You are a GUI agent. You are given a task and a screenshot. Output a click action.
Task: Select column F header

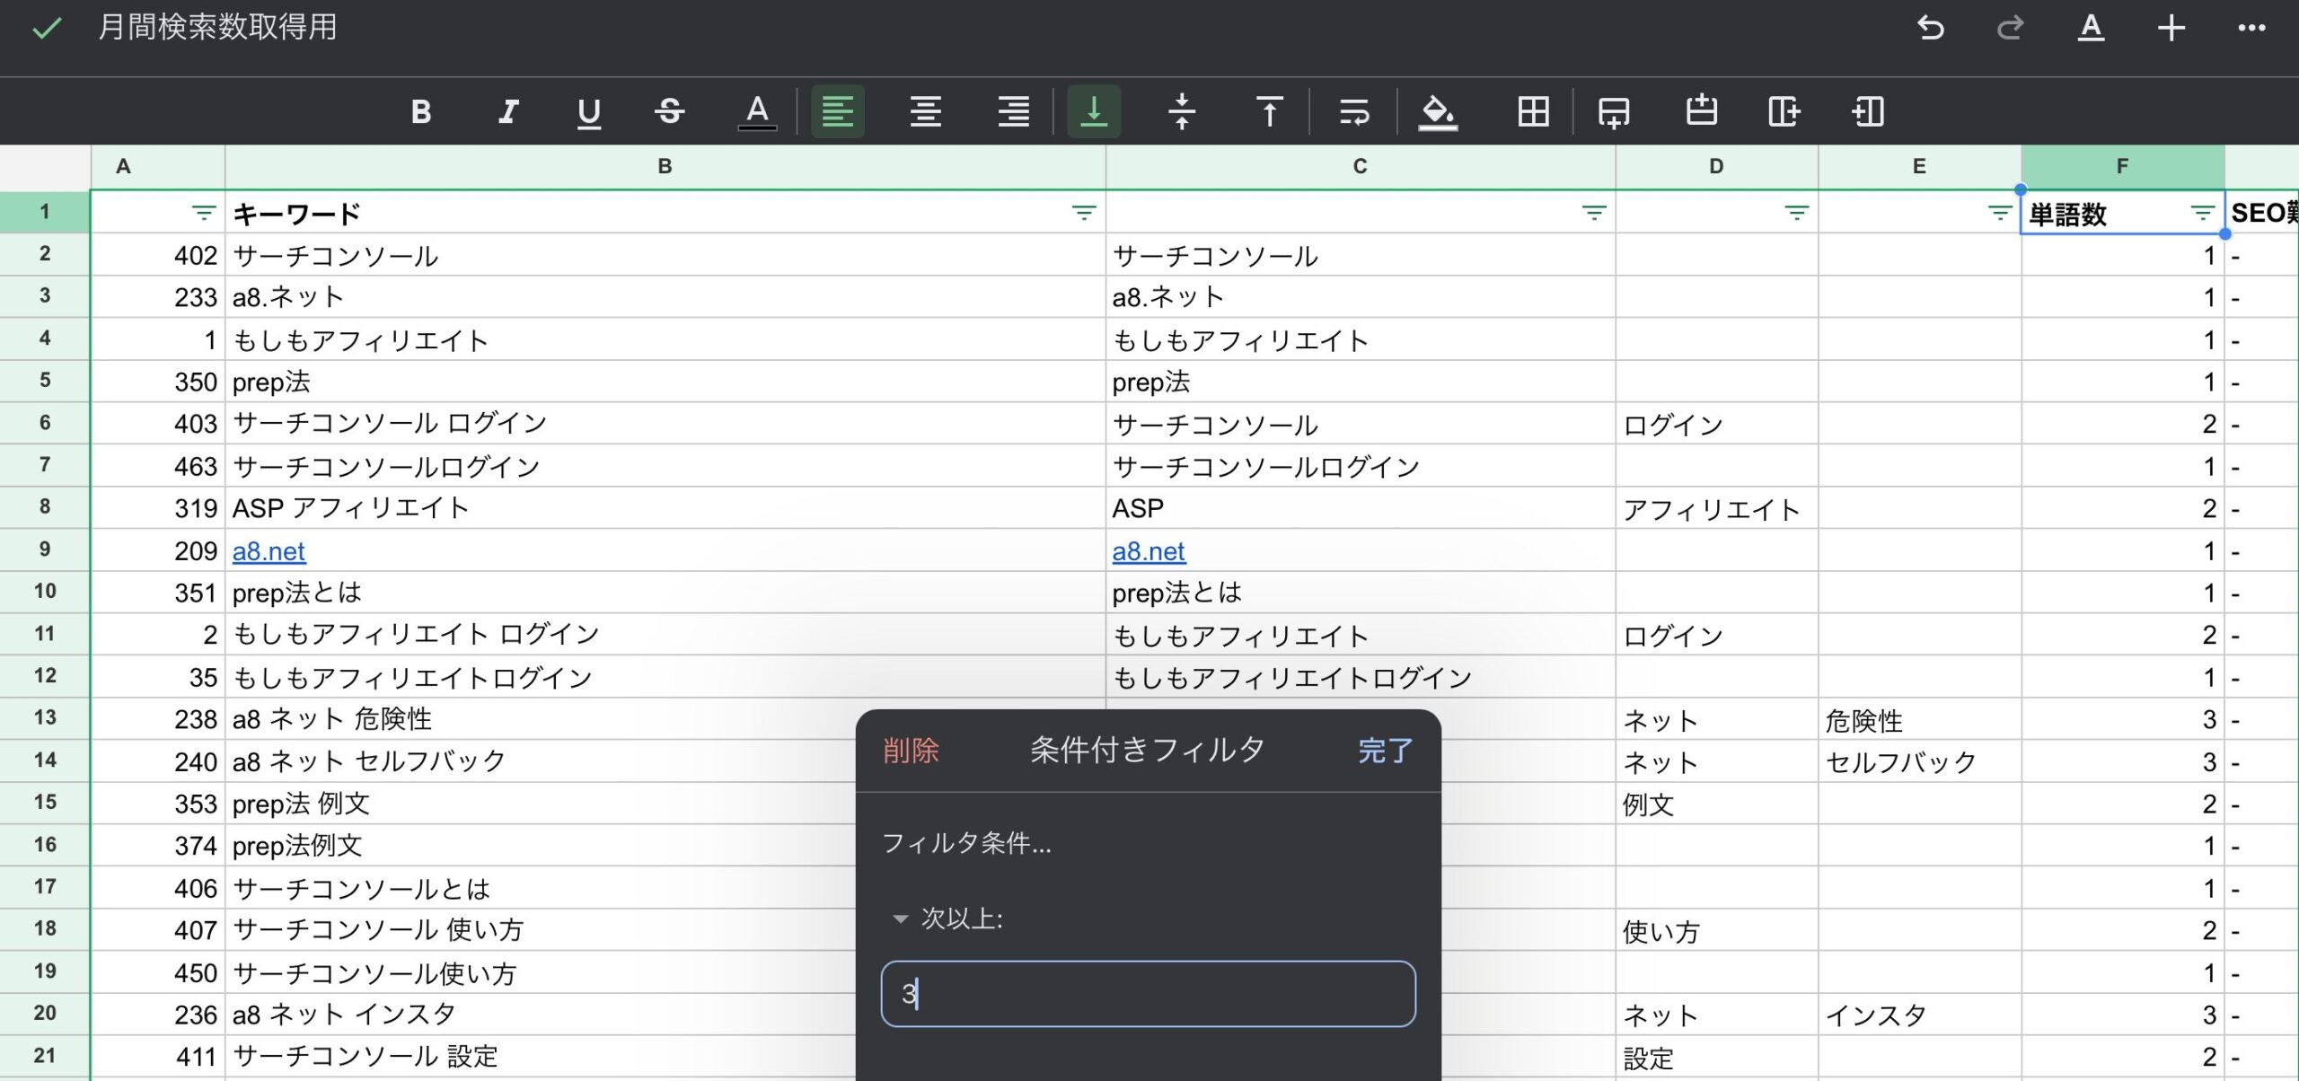[2123, 166]
